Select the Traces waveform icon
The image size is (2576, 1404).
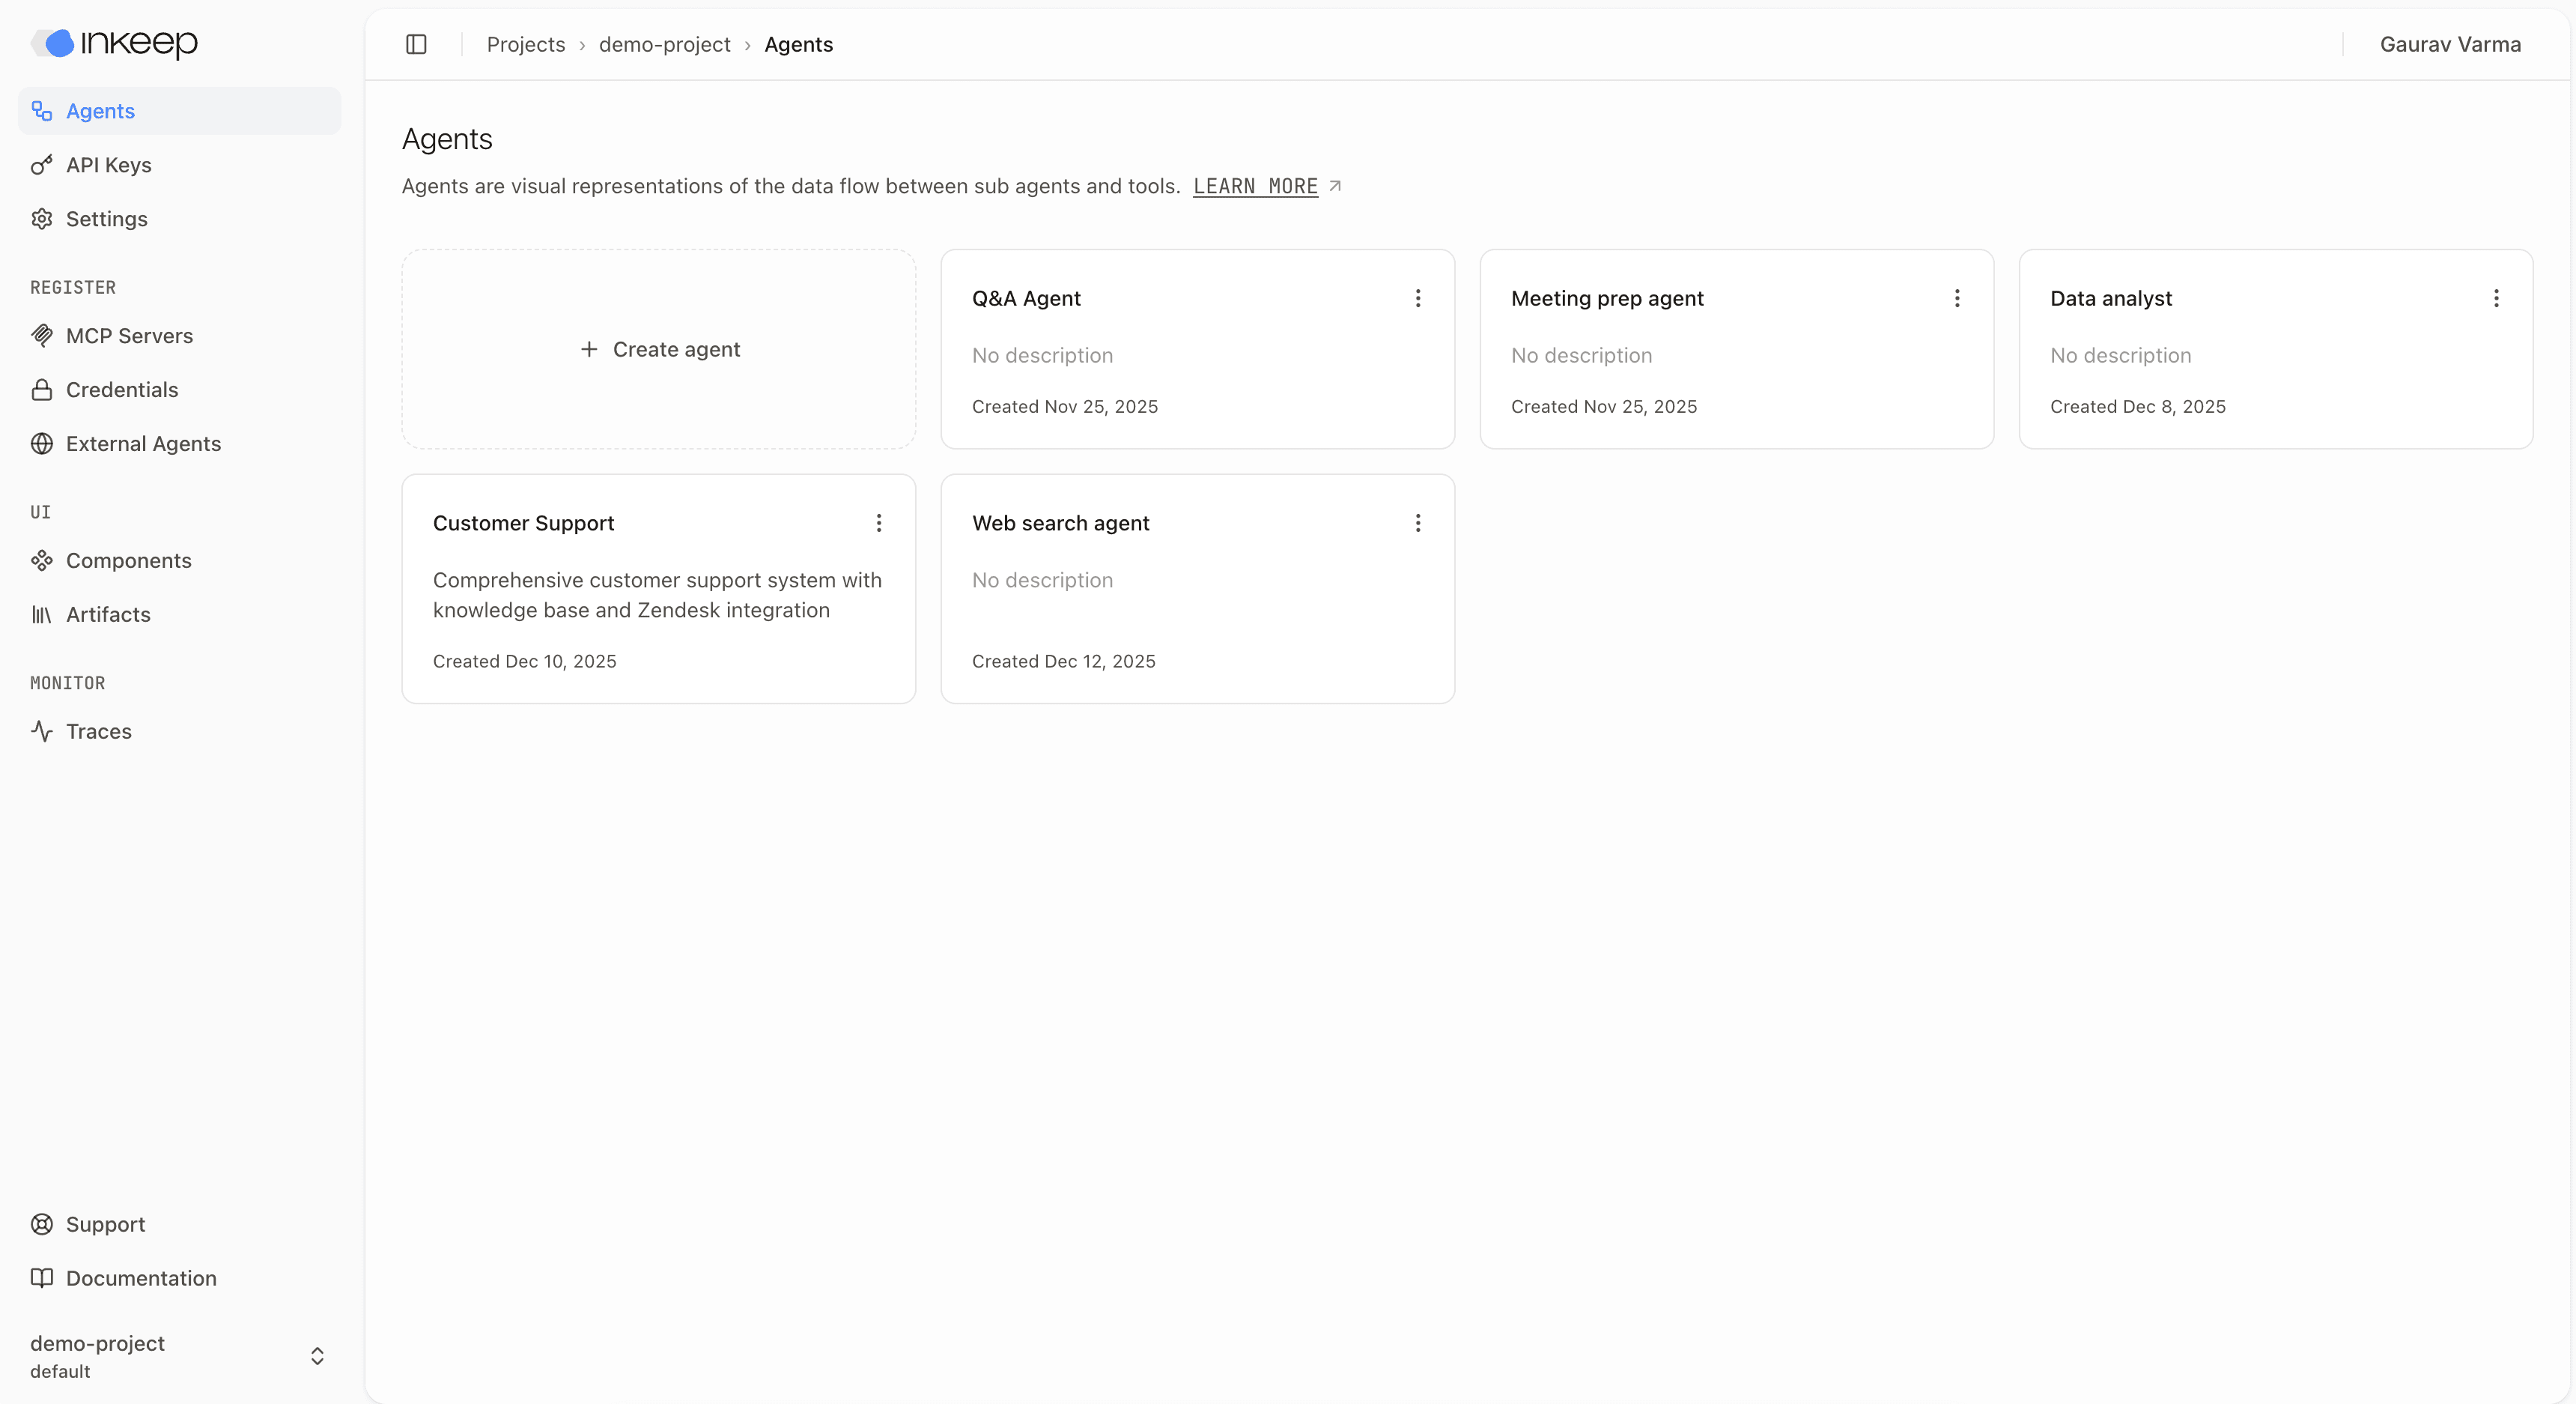(42, 730)
